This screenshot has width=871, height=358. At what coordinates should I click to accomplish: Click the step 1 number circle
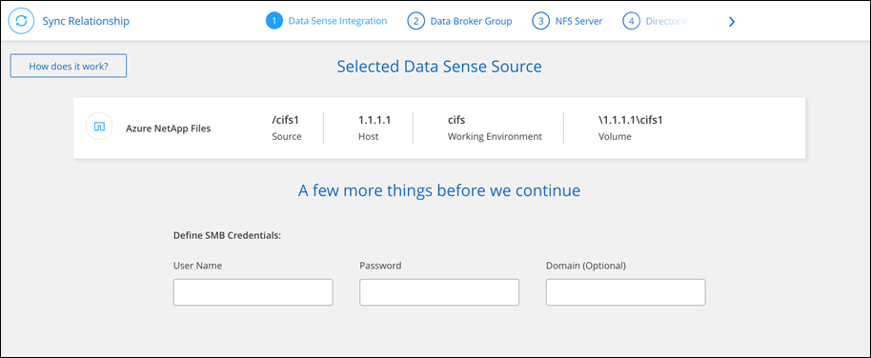pos(273,21)
